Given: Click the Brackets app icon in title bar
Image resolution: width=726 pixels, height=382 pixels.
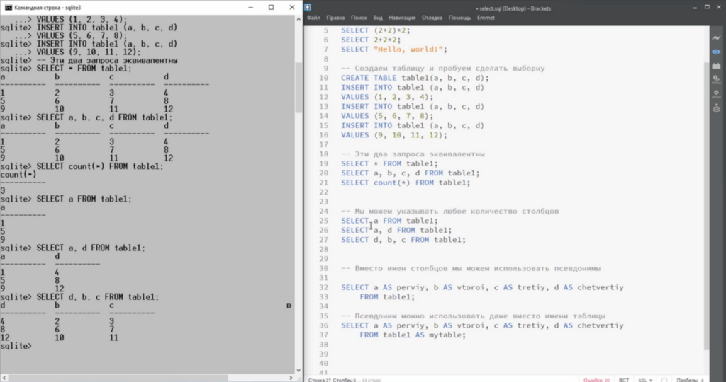Looking at the screenshot, I should (308, 7).
